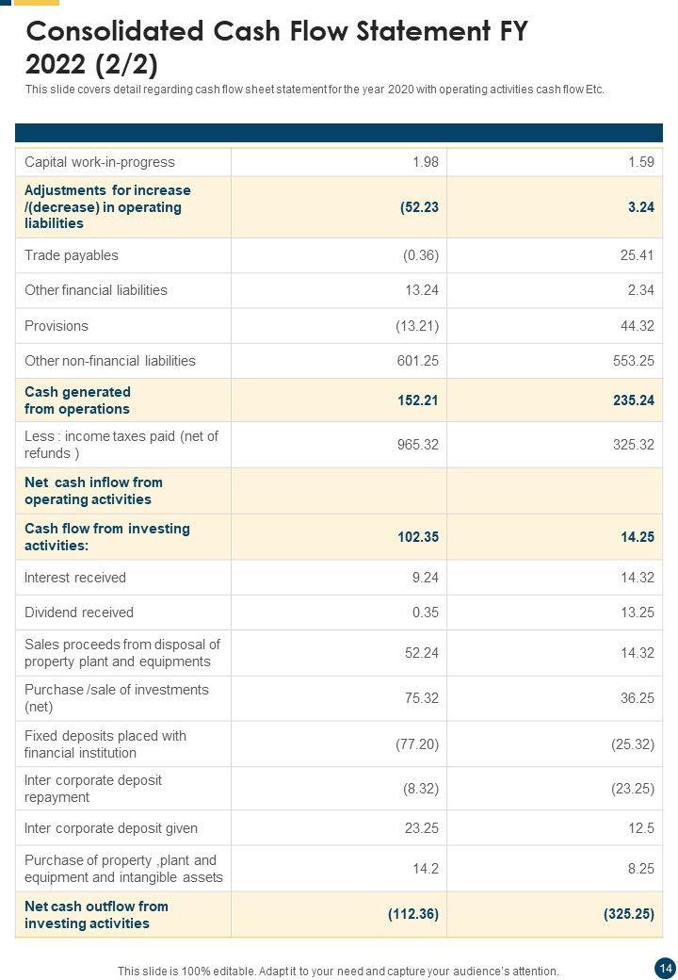The height and width of the screenshot is (980, 678).
Task: Click the Trade payables row label
Action: tap(72, 255)
